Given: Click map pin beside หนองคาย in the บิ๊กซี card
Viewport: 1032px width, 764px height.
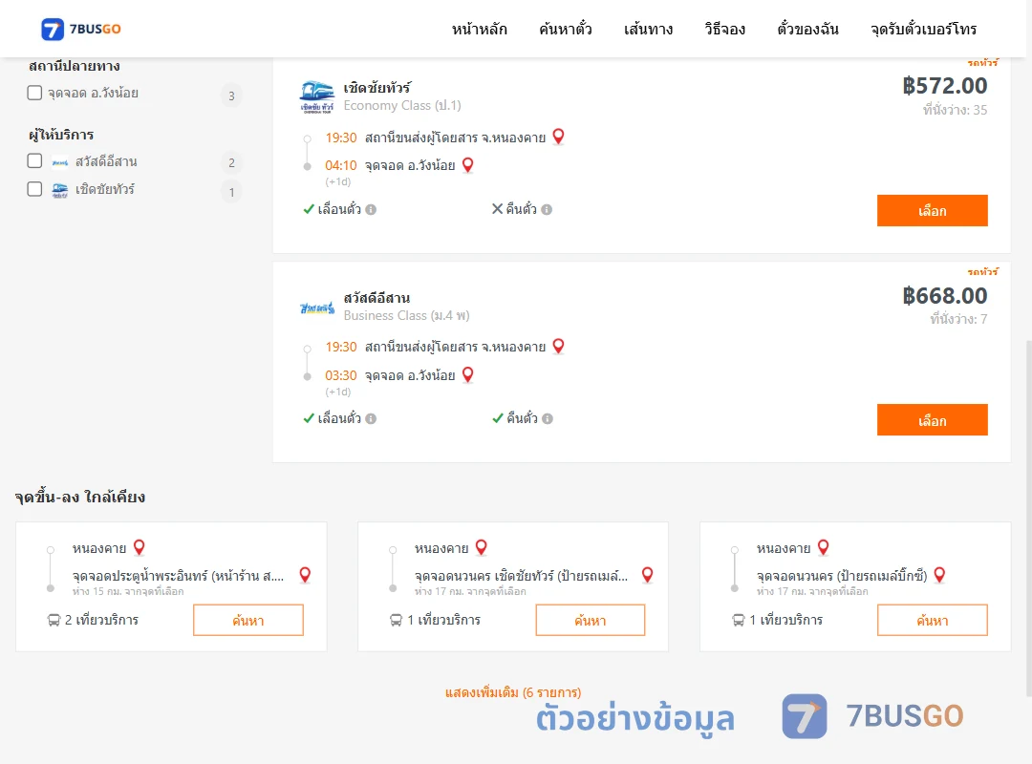Looking at the screenshot, I should click(x=824, y=547).
